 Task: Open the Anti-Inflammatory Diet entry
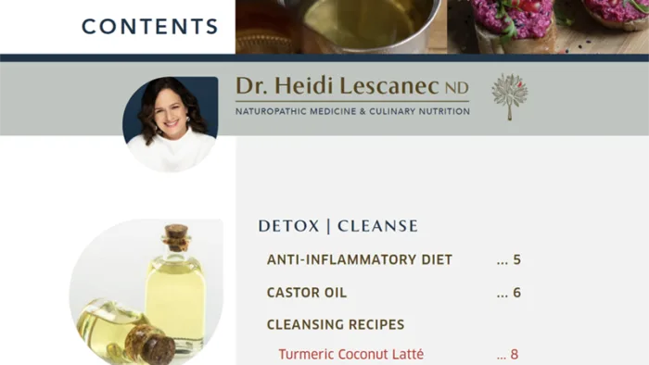[x=360, y=259]
